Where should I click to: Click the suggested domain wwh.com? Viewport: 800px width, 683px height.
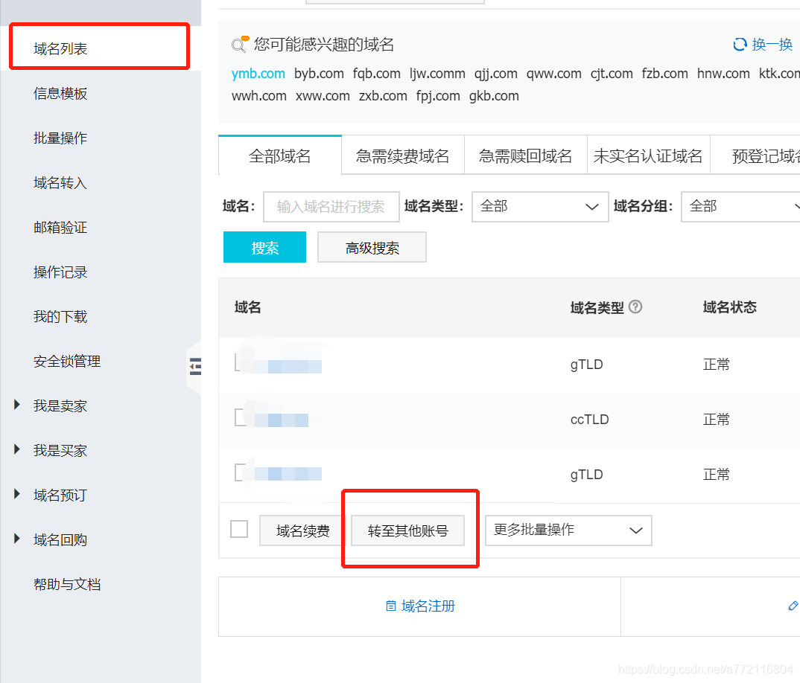259,96
